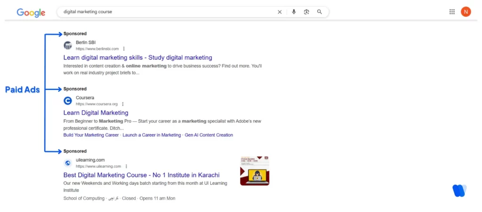Image resolution: width=482 pixels, height=212 pixels.
Task: Click the Coursera site favicon
Action: pyautogui.click(x=68, y=101)
